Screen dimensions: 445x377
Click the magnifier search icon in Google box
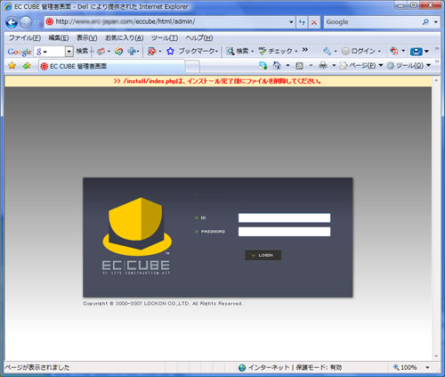tap(425, 21)
